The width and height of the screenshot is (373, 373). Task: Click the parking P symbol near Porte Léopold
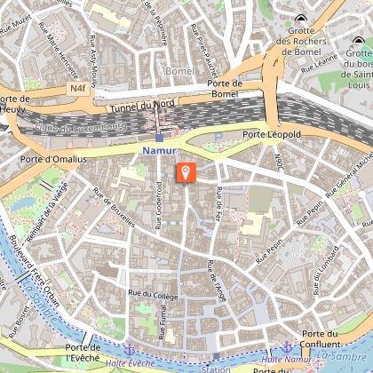click(218, 138)
